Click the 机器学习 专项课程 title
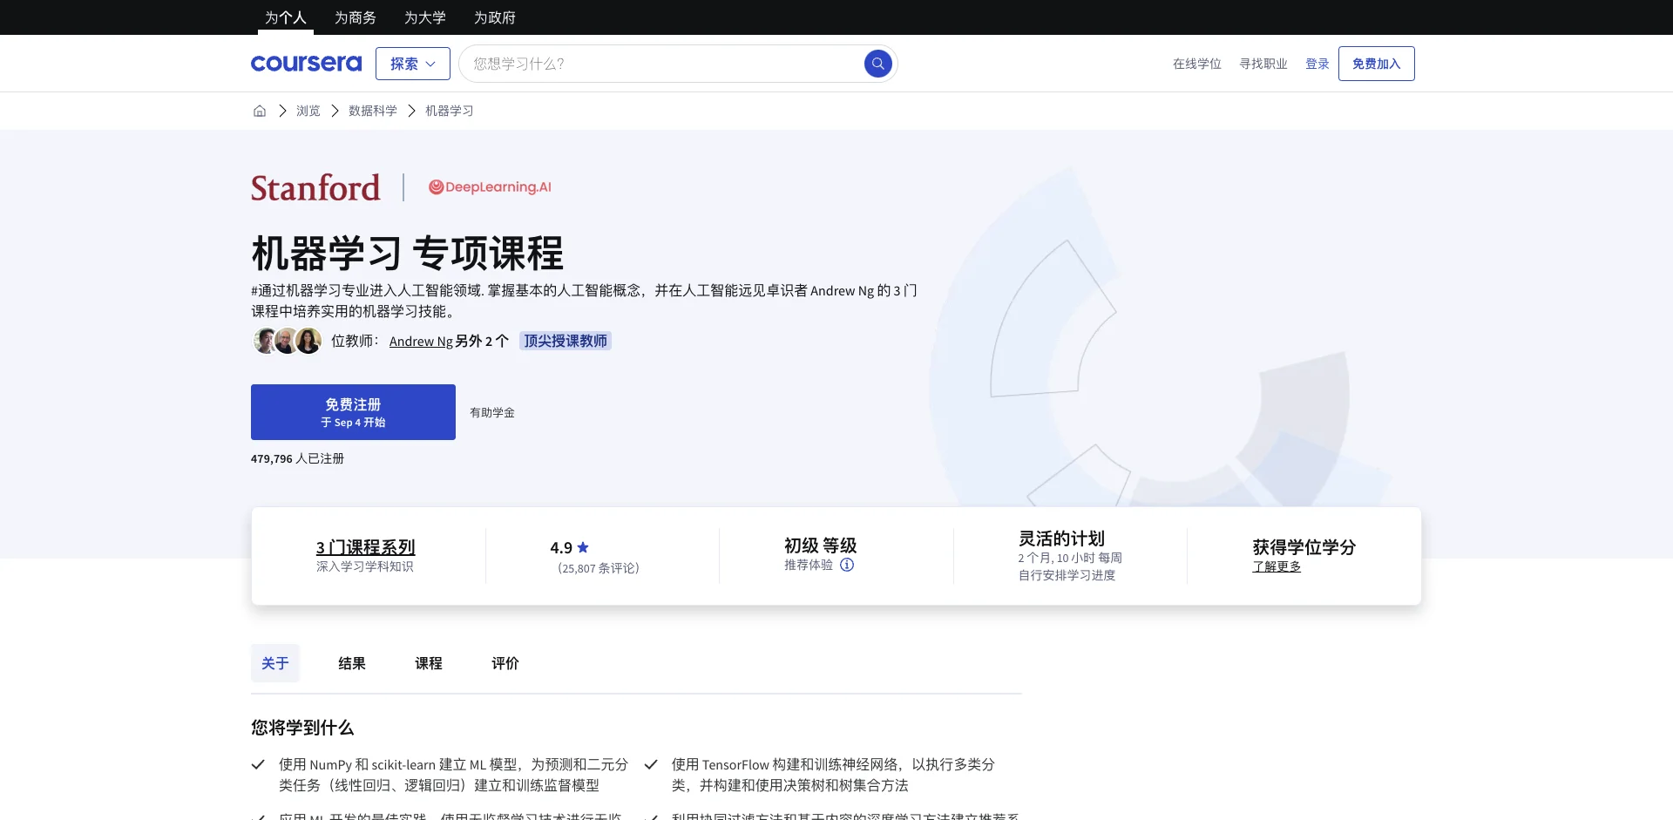Image resolution: width=1673 pixels, height=820 pixels. point(407,254)
